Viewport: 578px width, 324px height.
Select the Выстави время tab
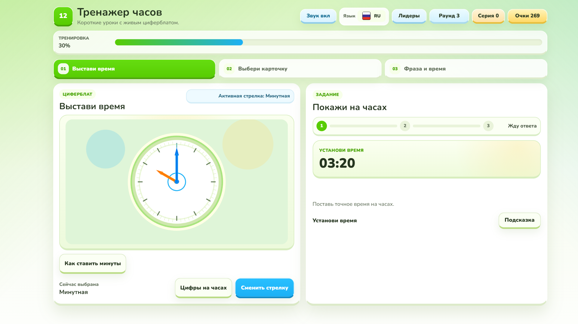pyautogui.click(x=134, y=69)
